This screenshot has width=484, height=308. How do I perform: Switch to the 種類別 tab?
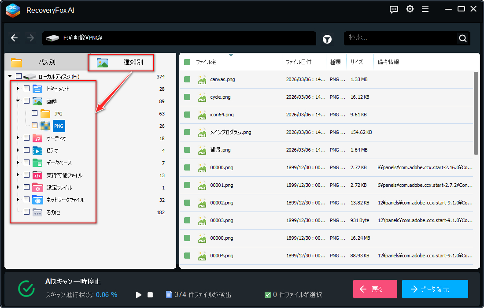pos(121,62)
